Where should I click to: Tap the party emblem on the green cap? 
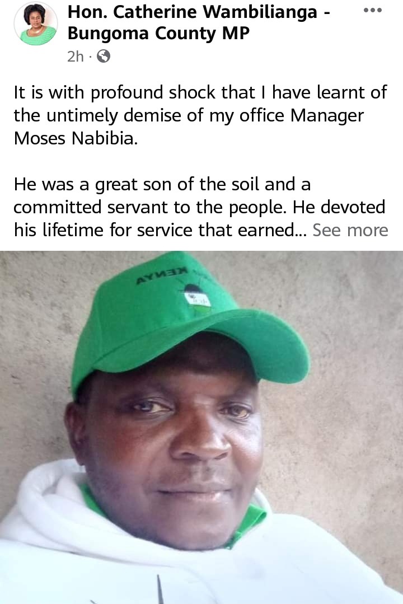pyautogui.click(x=195, y=296)
